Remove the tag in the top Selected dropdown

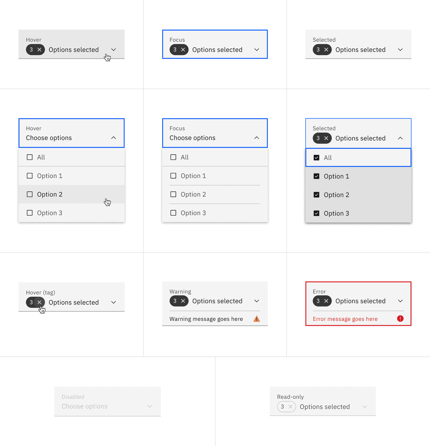click(326, 50)
